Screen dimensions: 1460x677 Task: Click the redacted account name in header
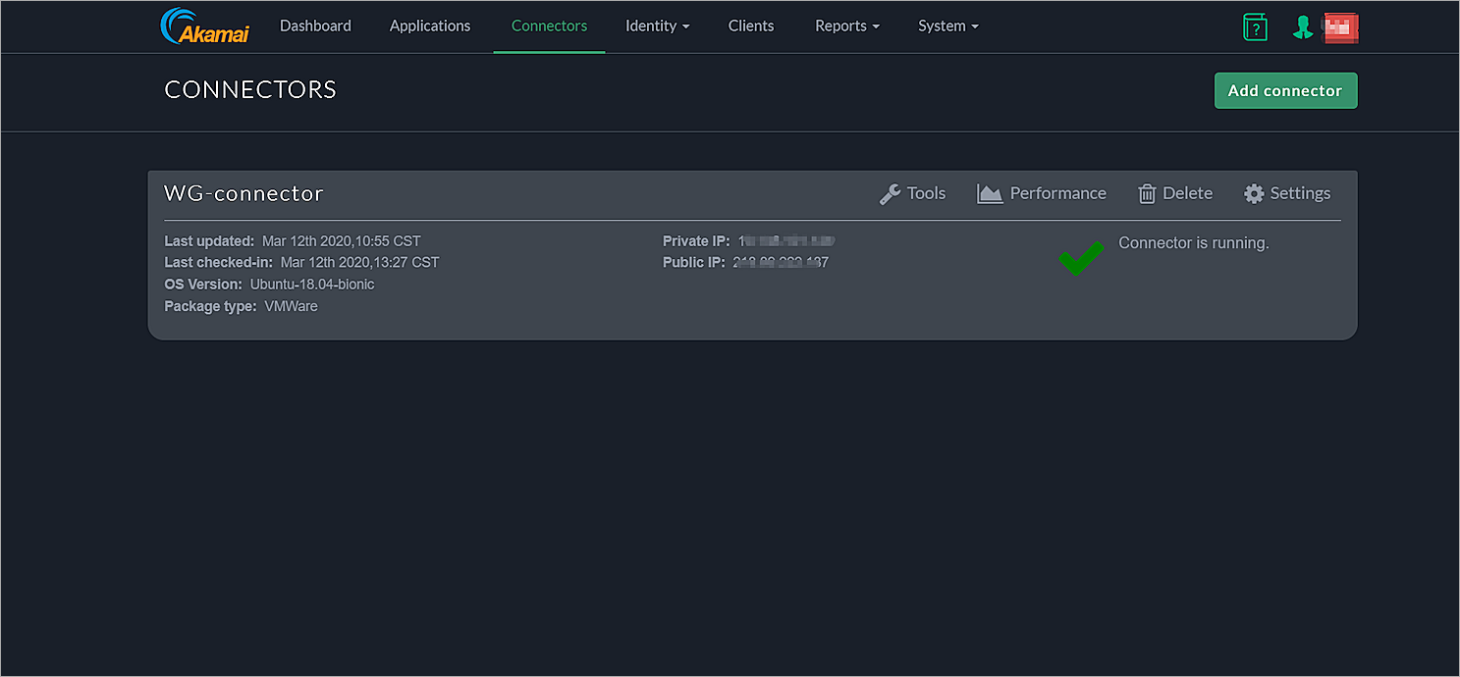1340,28
